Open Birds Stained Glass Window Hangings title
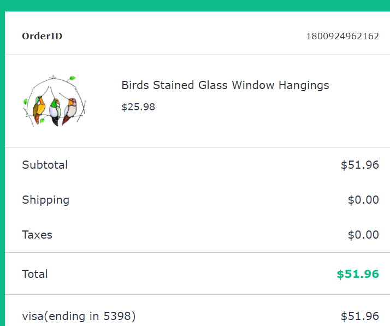Viewport: 390px width, 326px height. click(x=225, y=85)
